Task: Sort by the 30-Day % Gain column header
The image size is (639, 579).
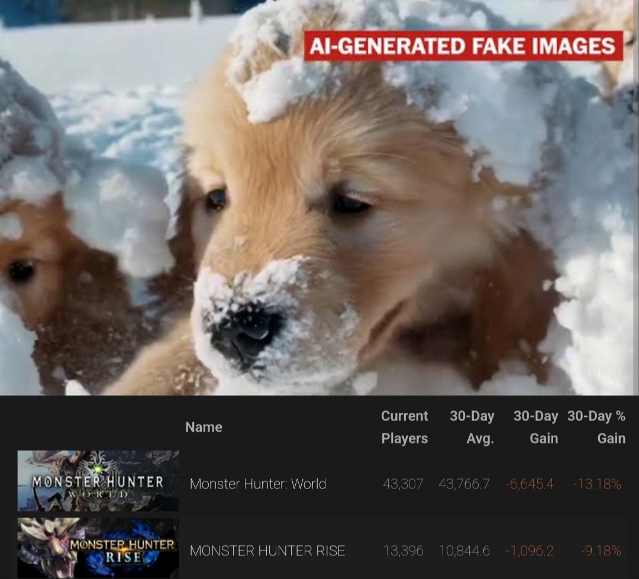Action: pyautogui.click(x=596, y=427)
